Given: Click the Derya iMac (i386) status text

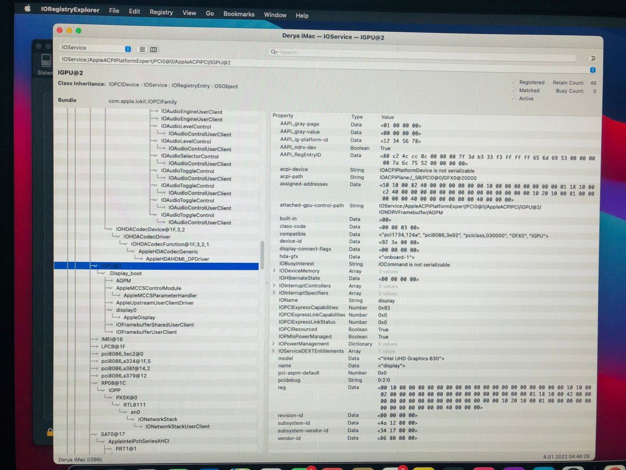Looking at the screenshot, I should pyautogui.click(x=80, y=460).
